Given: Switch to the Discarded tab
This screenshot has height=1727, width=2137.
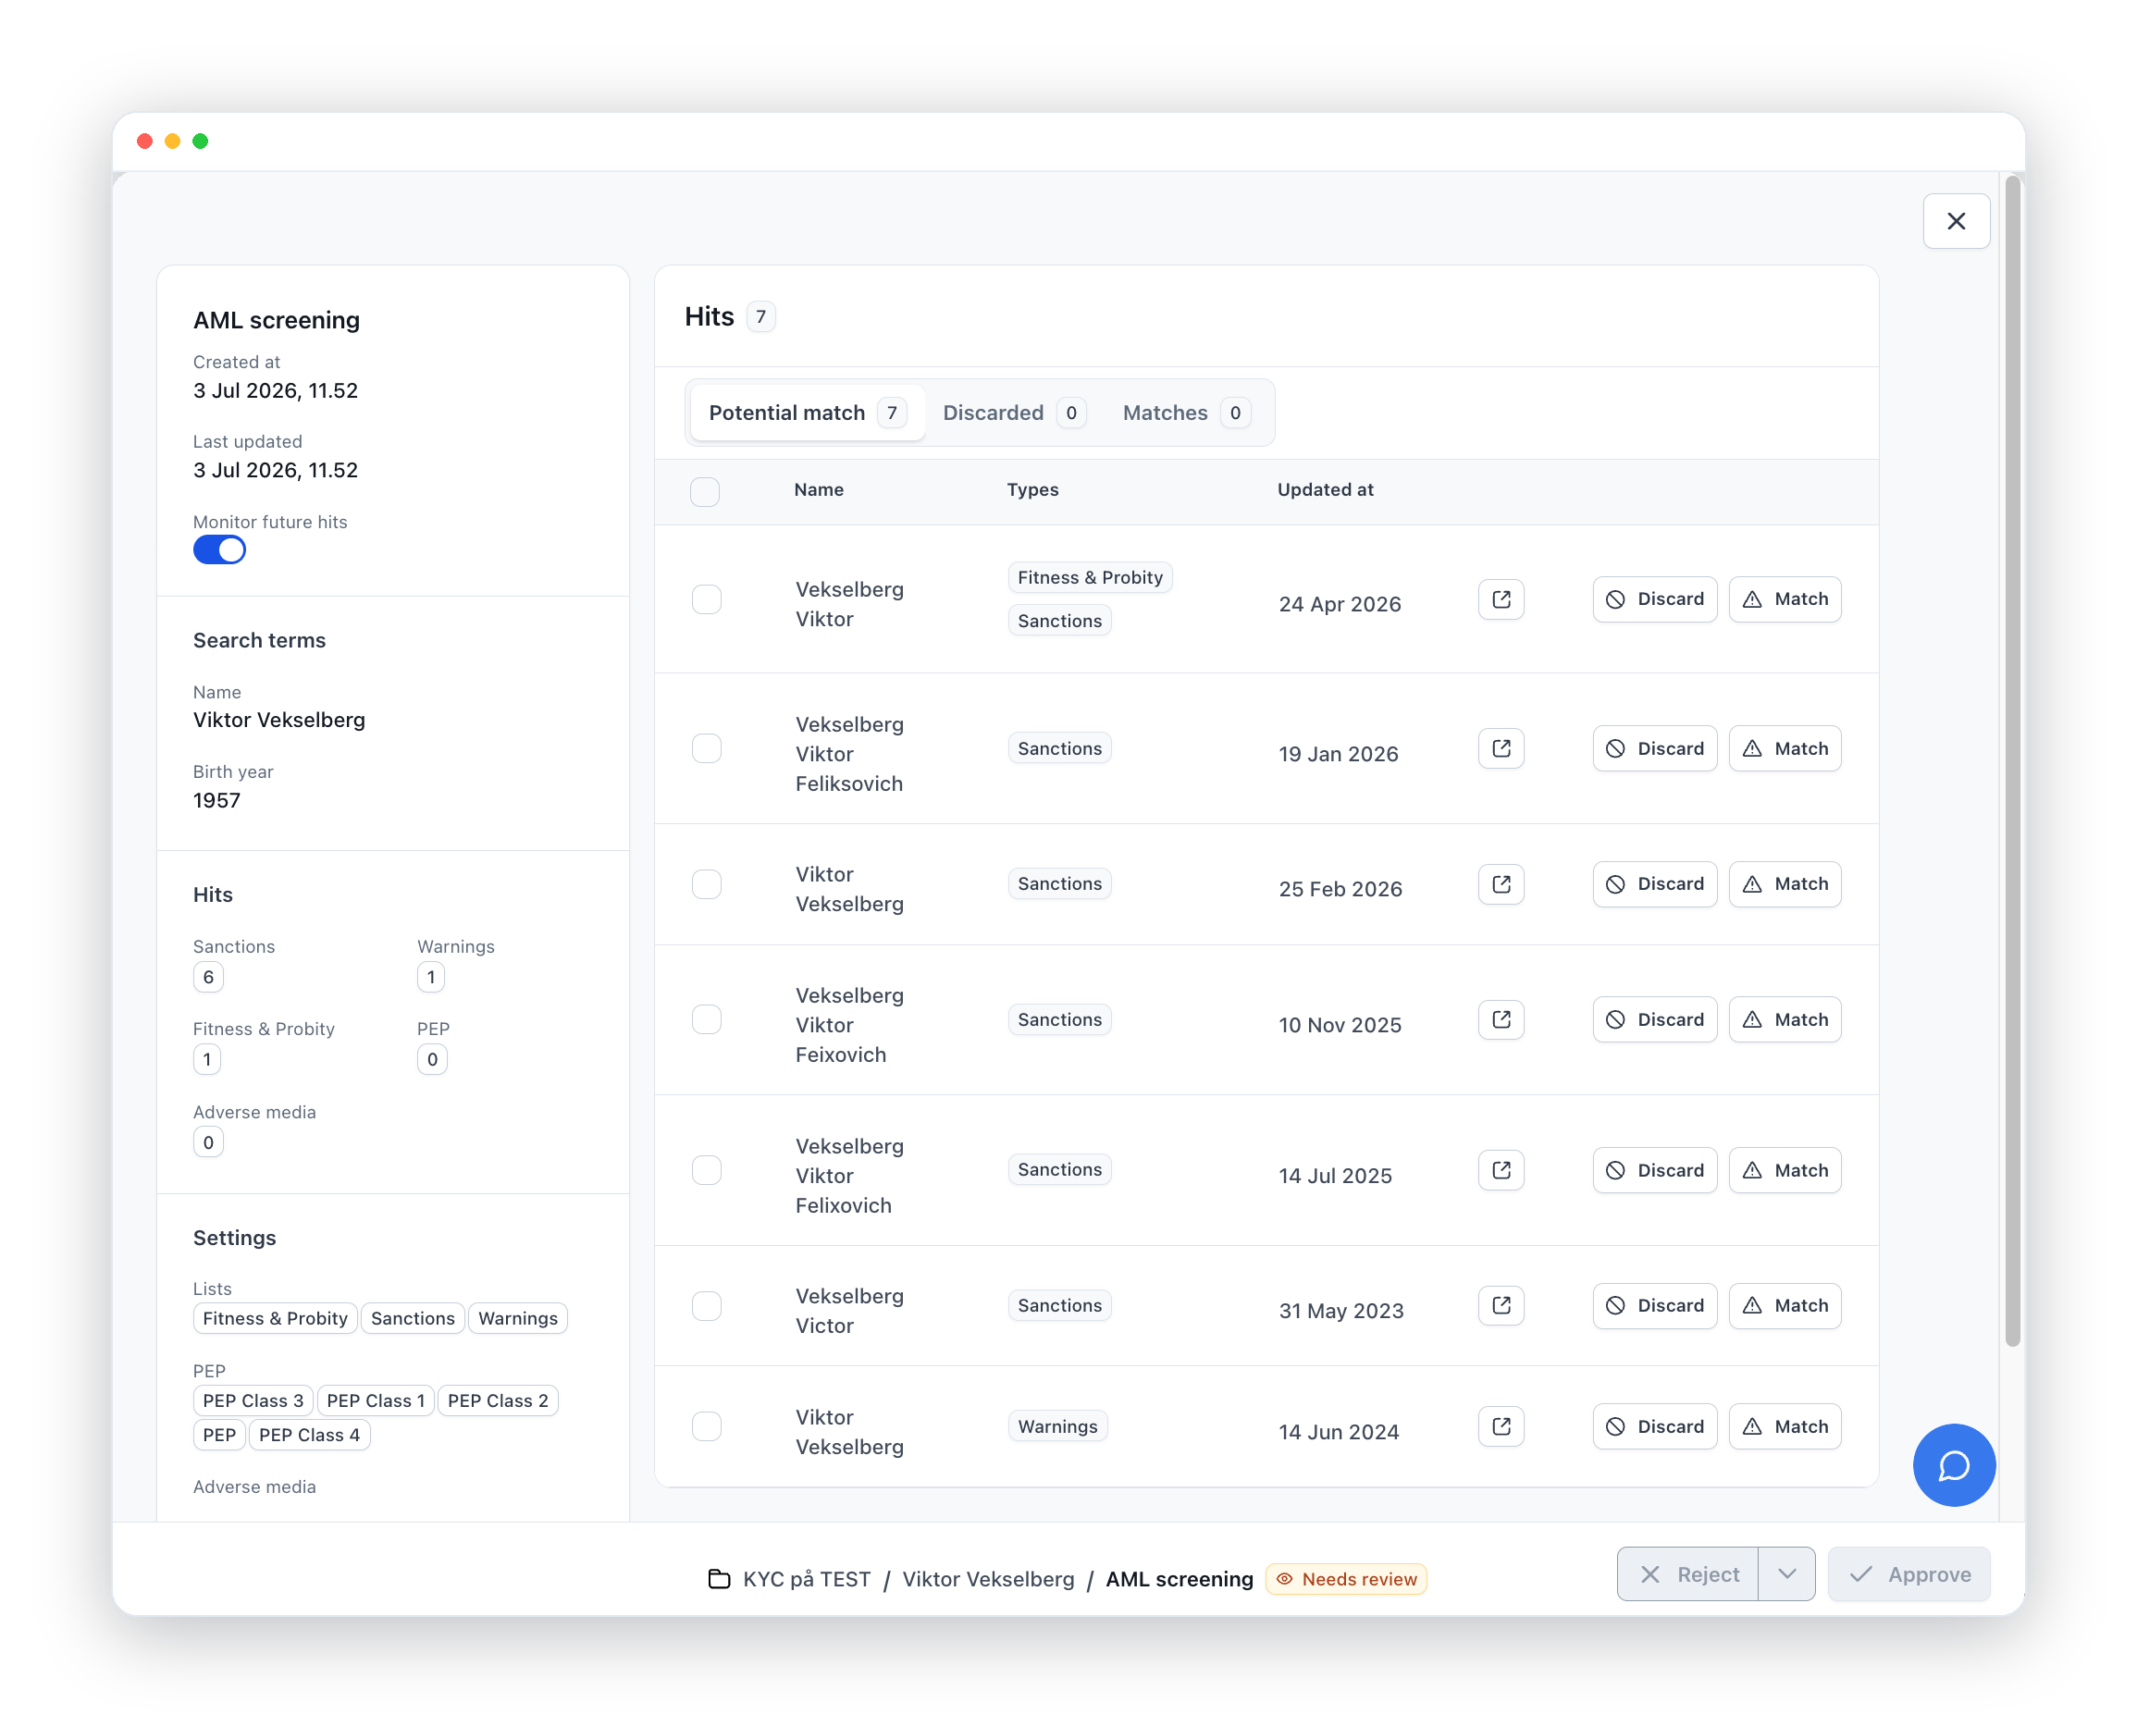Looking at the screenshot, I should (1013, 413).
